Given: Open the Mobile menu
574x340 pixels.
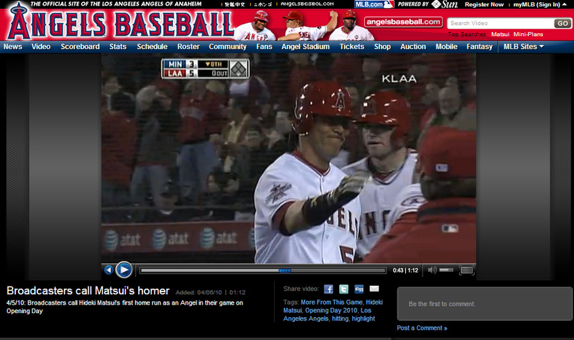Looking at the screenshot, I should click(x=447, y=46).
